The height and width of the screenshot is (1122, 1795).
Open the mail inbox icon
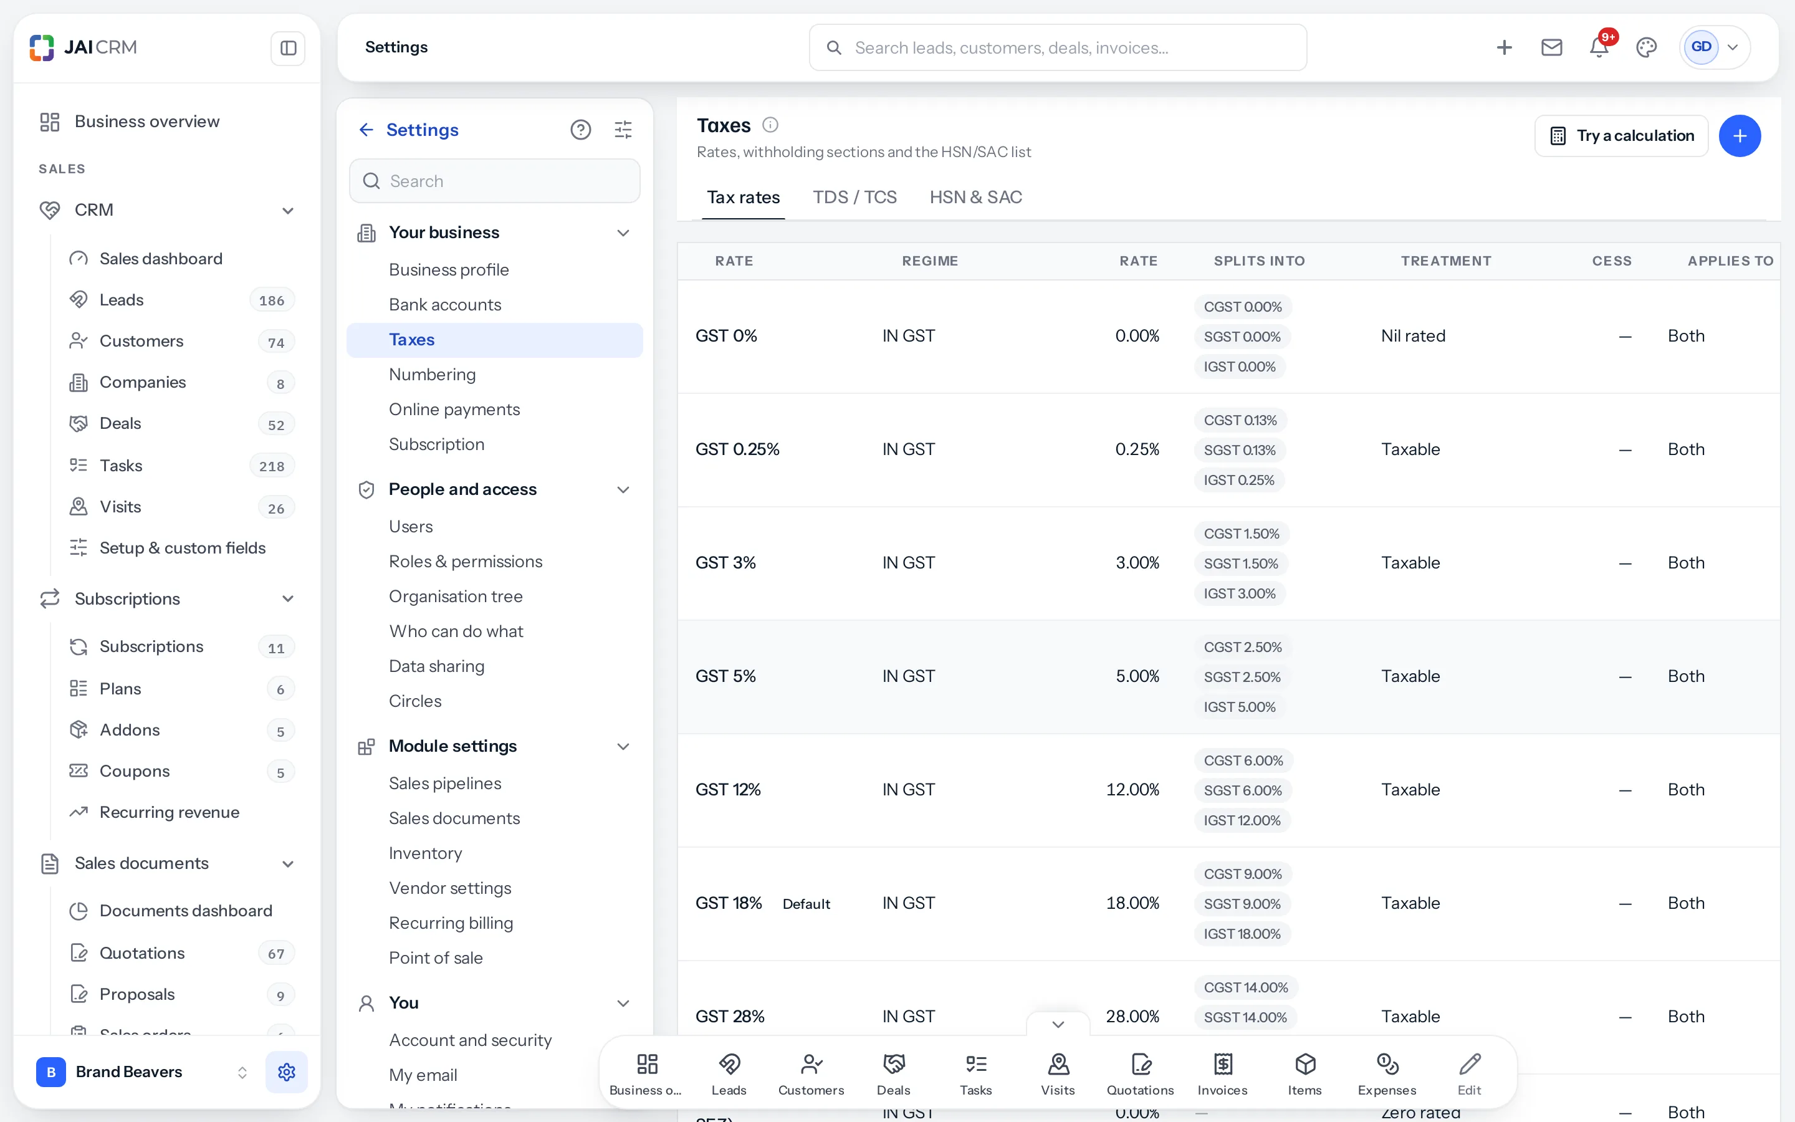1551,47
